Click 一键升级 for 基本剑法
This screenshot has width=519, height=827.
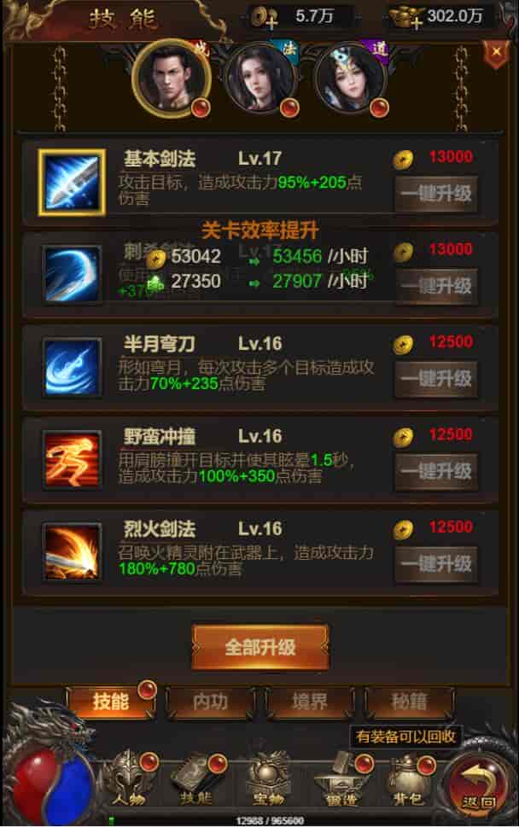pos(436,194)
